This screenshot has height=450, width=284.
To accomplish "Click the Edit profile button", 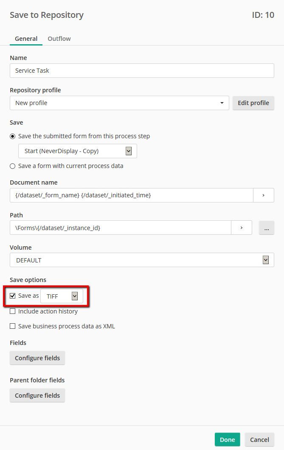I will click(x=253, y=103).
